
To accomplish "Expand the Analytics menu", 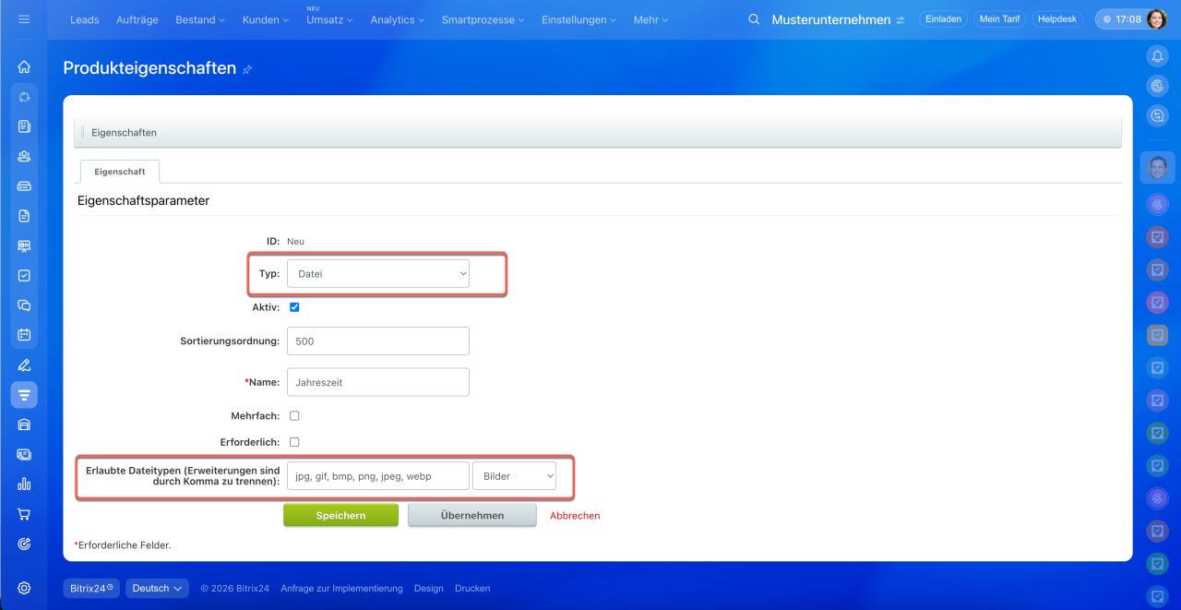I will tap(398, 19).
